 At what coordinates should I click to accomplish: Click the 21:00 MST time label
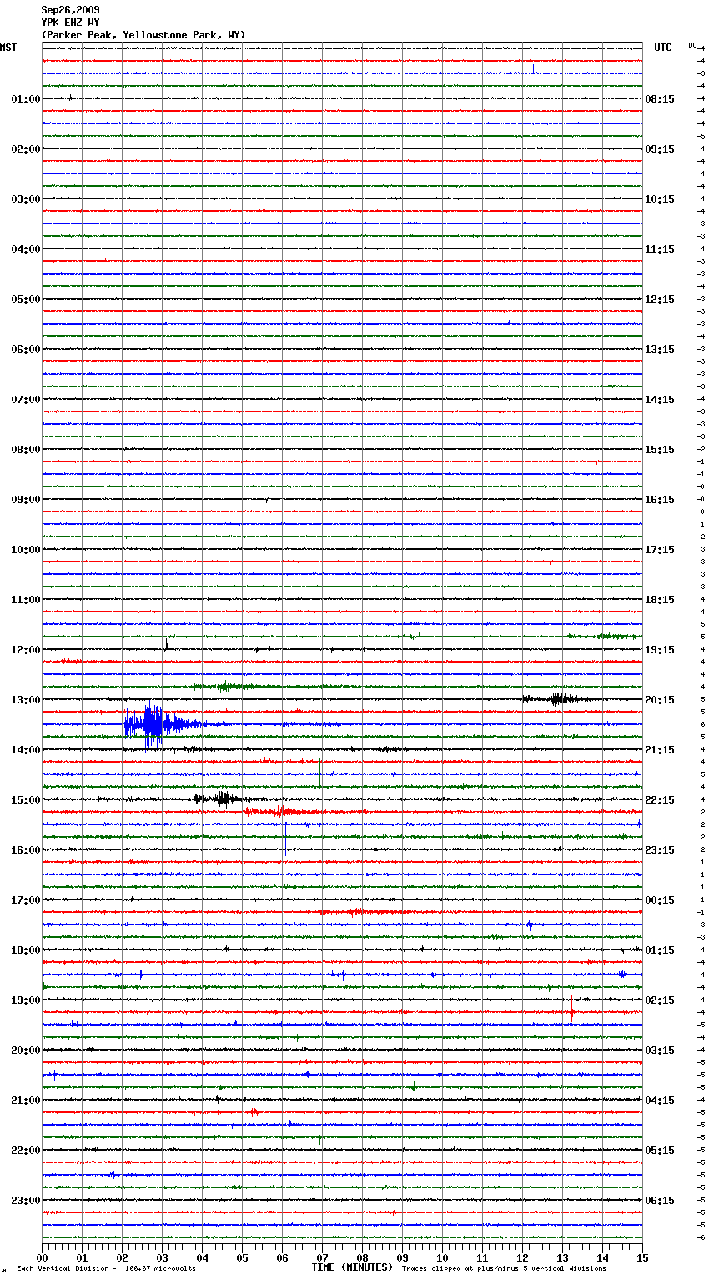pos(26,1101)
